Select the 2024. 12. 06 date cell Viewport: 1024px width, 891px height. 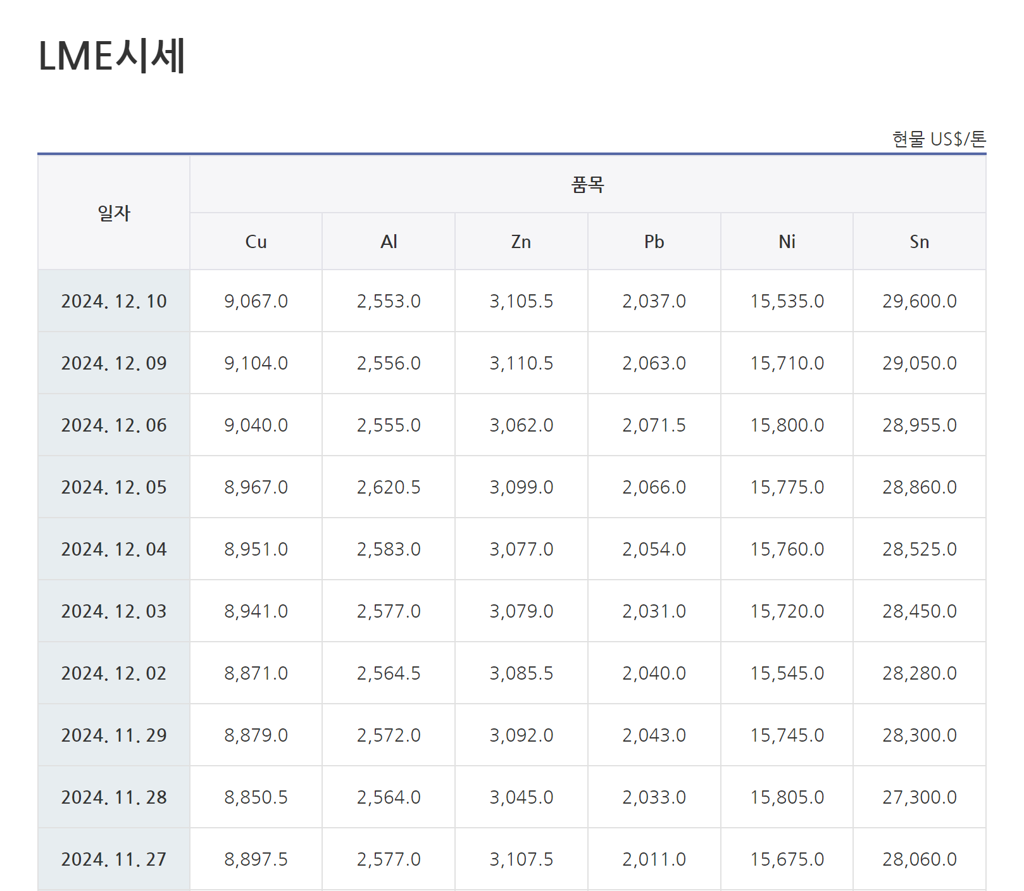click(114, 425)
